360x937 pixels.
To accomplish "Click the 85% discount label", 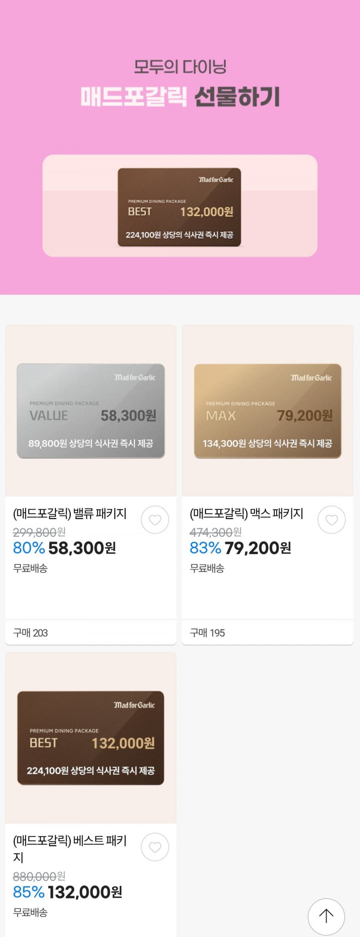I will (x=29, y=892).
